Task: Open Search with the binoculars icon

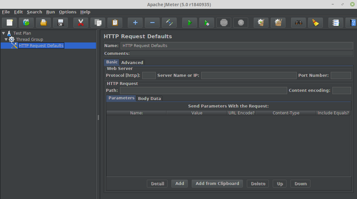Action: pos(299,23)
